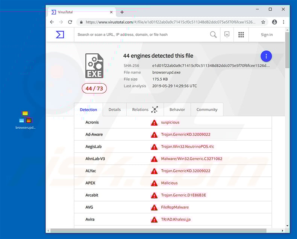Click the last analysis date 2019-05-29
297x239 pixels.
point(174,86)
